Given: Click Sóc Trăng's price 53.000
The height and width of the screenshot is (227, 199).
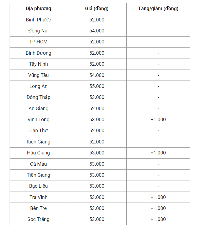Looking at the screenshot, I should click(x=97, y=219).
